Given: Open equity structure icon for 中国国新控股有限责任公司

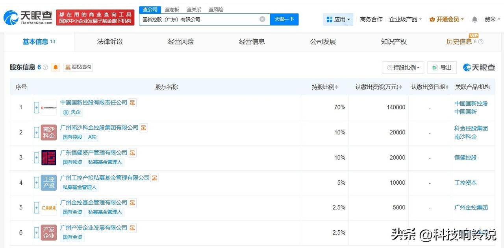Looking at the screenshot, I should [132, 103].
